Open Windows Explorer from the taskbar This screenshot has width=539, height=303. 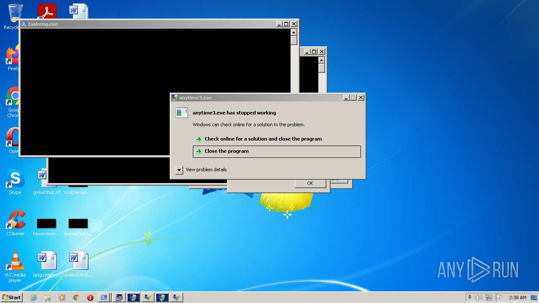(x=48, y=298)
